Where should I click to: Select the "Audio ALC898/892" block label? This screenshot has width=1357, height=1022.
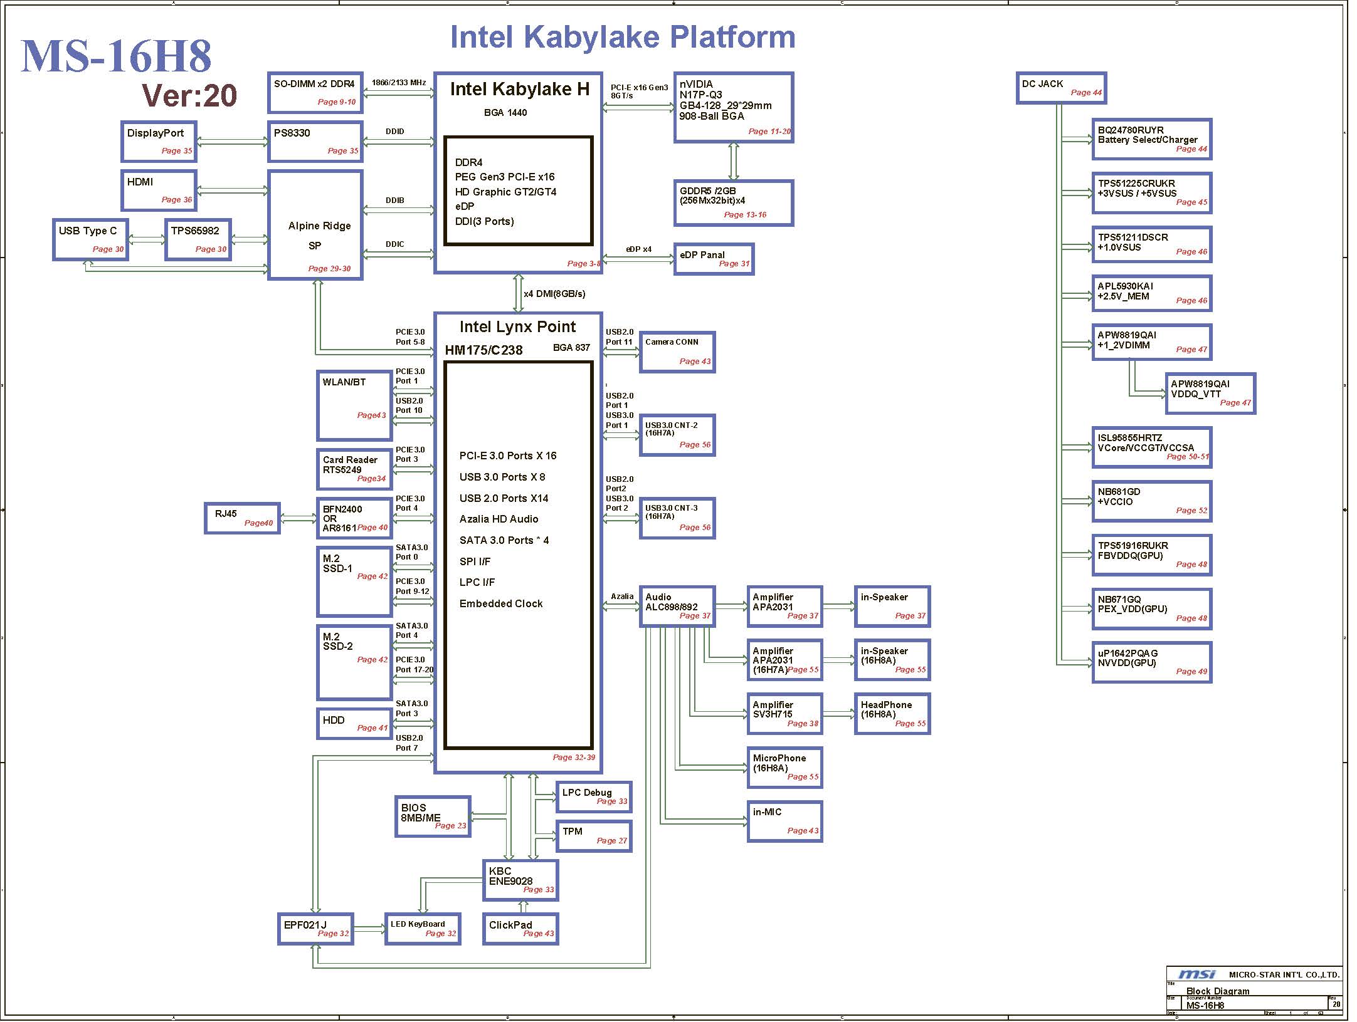coord(671,602)
